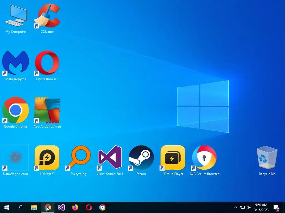The height and width of the screenshot is (213, 285).
Task: Select the AVG AntiVirus Free desktop shortcut
Action: (x=47, y=113)
